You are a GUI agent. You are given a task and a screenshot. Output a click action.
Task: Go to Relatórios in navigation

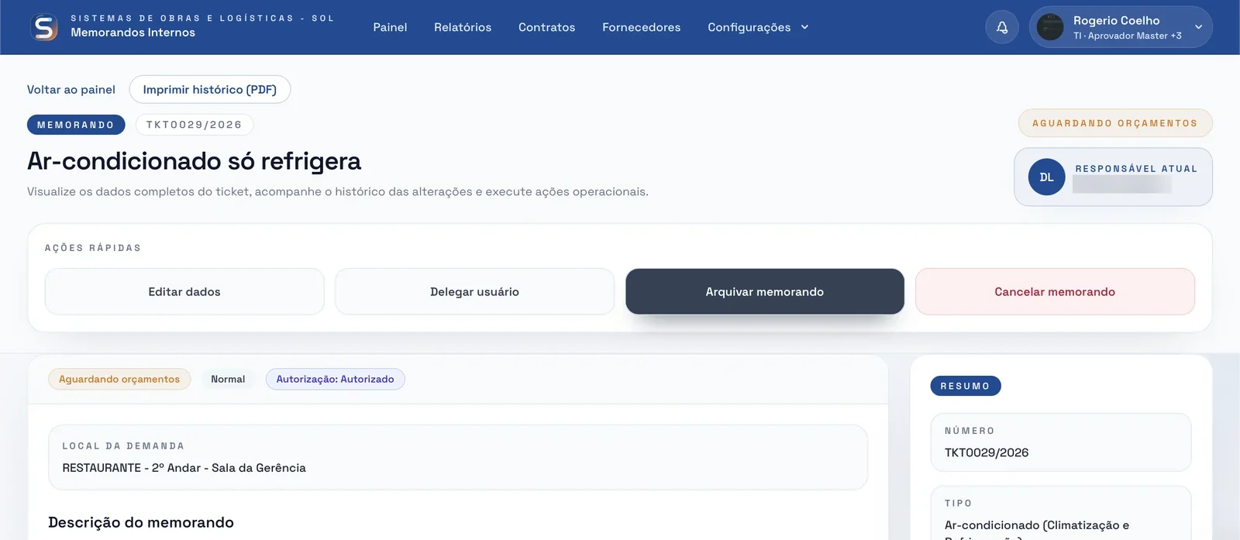click(463, 27)
